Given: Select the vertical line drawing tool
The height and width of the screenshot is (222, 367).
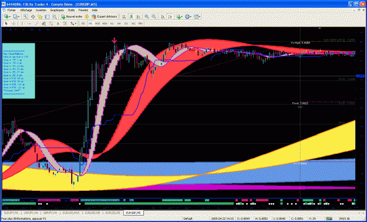Looking at the screenshot, I should coord(22,23).
